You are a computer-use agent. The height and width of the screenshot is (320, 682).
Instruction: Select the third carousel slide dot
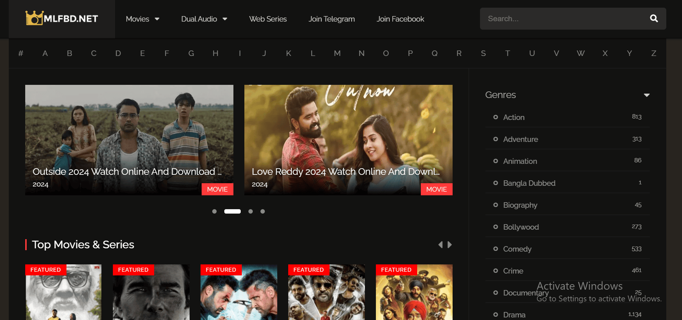(x=251, y=211)
